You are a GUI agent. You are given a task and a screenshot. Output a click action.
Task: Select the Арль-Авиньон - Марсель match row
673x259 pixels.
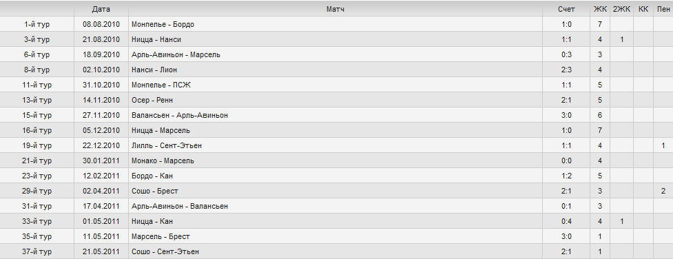(336, 54)
